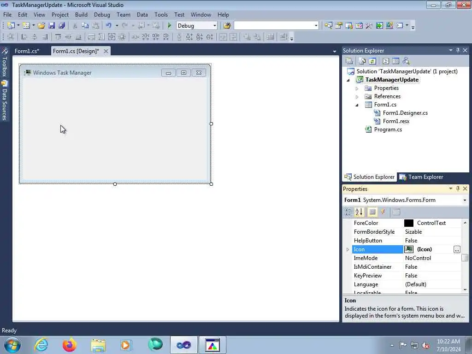The height and width of the screenshot is (354, 472).
Task: Open the empty find combo box dropdown
Action: tap(316, 26)
